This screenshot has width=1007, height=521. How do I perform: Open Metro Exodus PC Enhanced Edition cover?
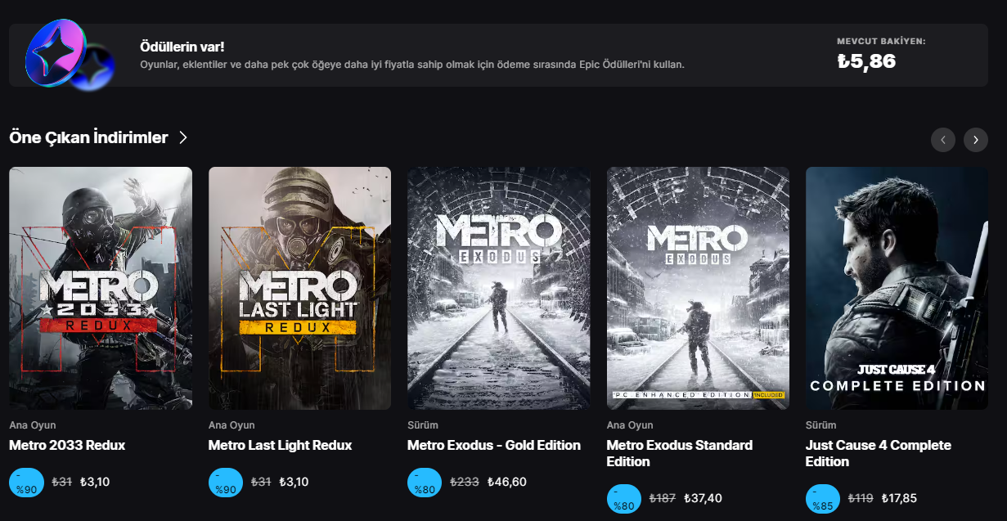pos(698,288)
